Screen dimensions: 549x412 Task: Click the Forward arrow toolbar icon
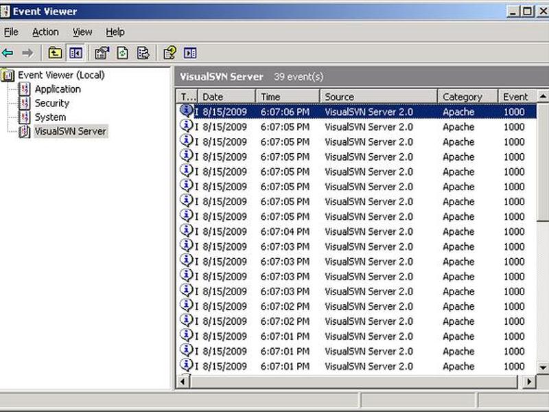click(x=27, y=54)
